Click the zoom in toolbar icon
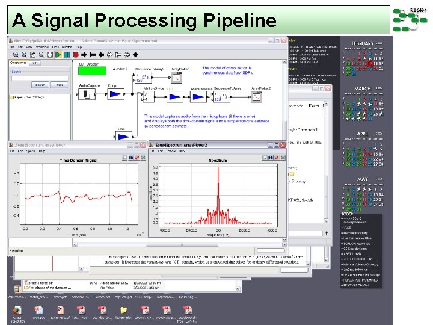Screen dimensions: 433x325 click(x=16, y=55)
